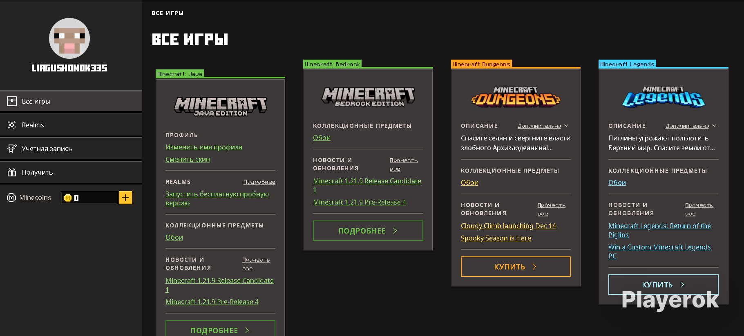Click the Minecraft Bedrock Edition logo
Screen dimensions: 744x336
point(368,97)
